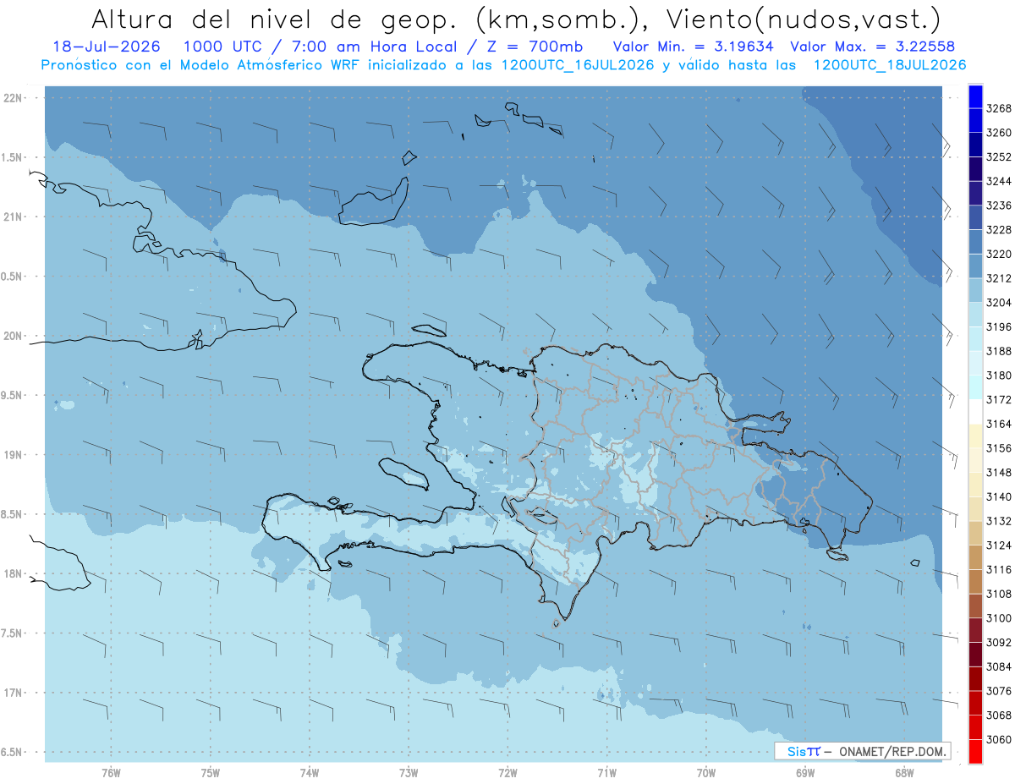Select the '69W' longitude label
Image resolution: width=1015 pixels, height=784 pixels.
click(805, 772)
